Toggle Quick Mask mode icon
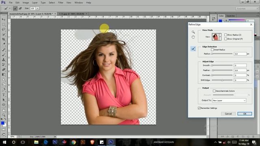The width and height of the screenshot is (260, 146). [x=4, y=130]
